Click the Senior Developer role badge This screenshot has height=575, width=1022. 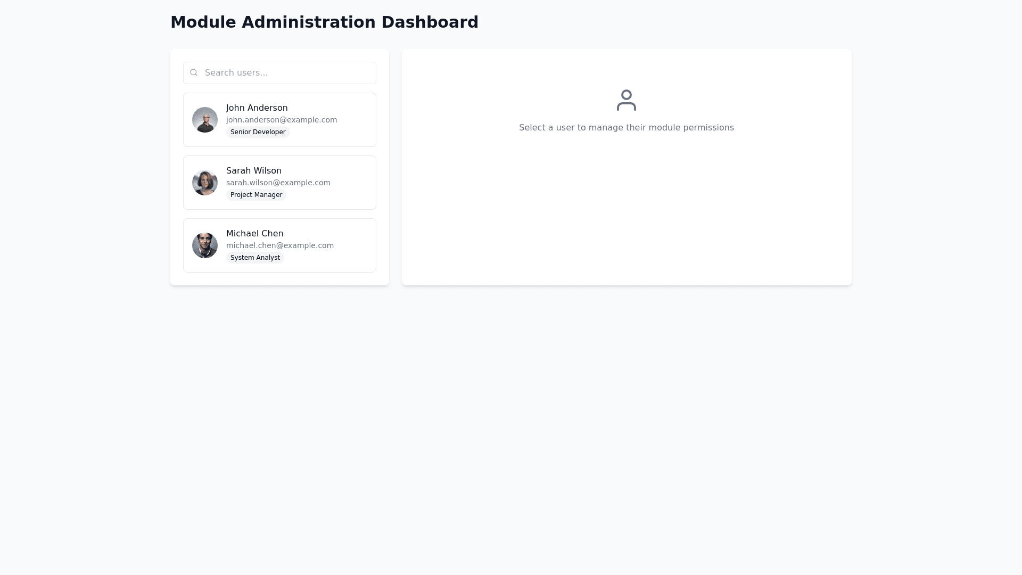coord(258,132)
